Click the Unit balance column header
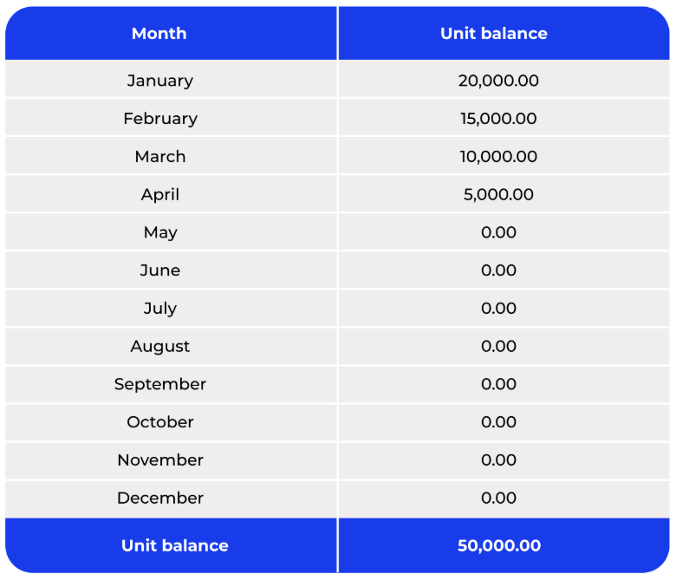The height and width of the screenshot is (580, 676). 494,34
